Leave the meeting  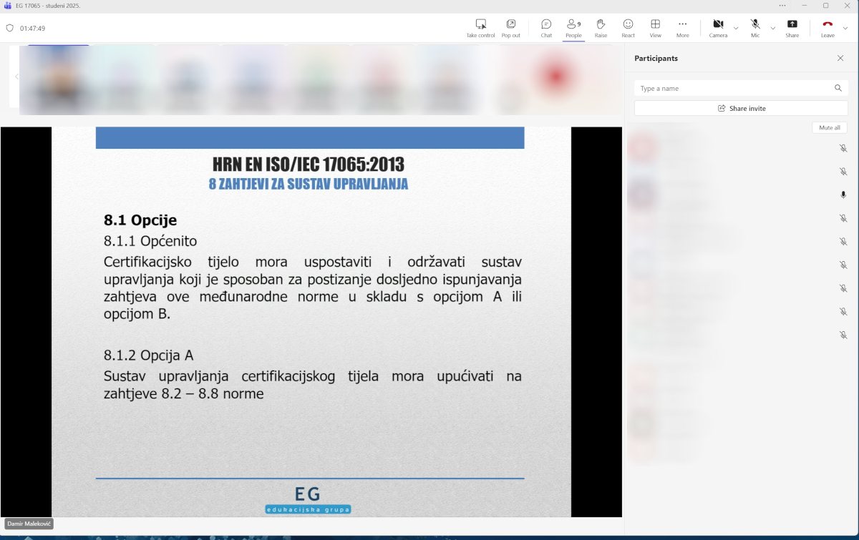(828, 28)
